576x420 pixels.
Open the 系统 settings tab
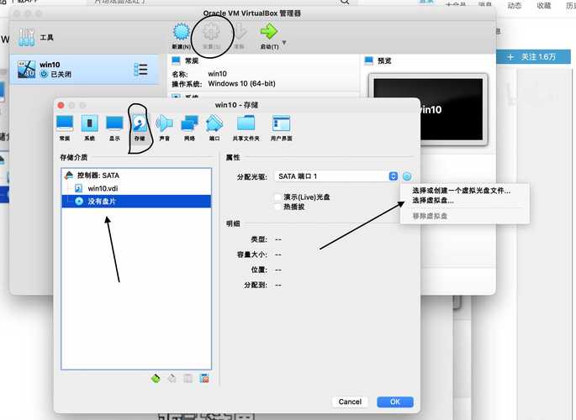click(x=89, y=128)
